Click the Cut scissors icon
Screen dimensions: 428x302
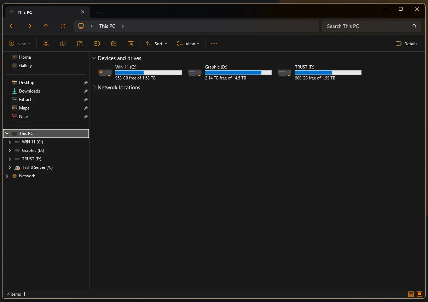click(46, 43)
